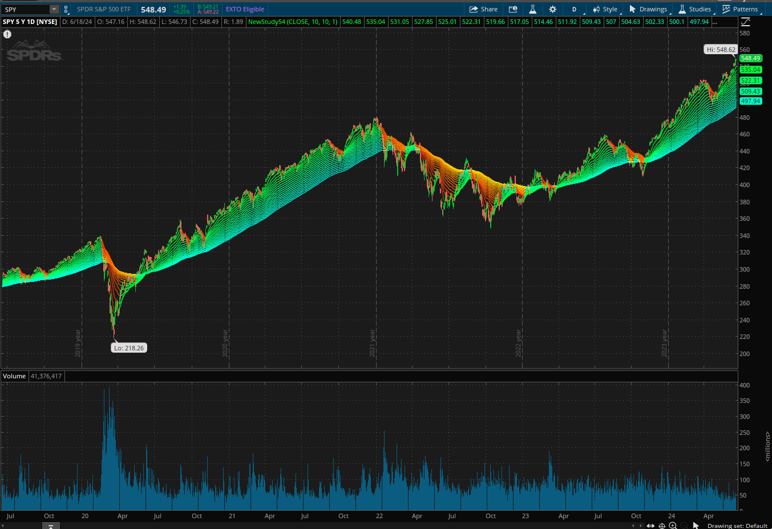The height and width of the screenshot is (529, 772).
Task: Click the symbol link chain icon
Action: click(x=66, y=9)
